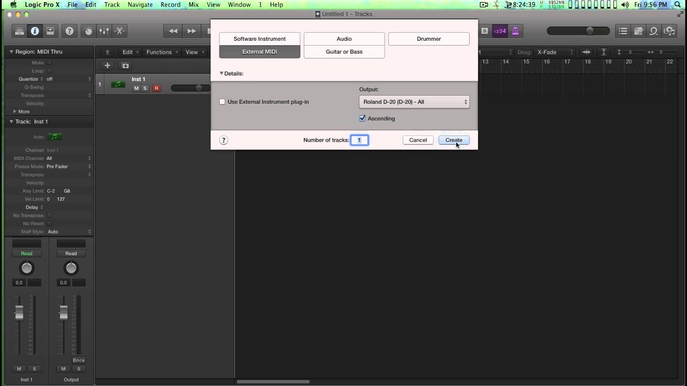This screenshot has height=386, width=687.
Task: Open the Library panel icon
Action: [19, 31]
